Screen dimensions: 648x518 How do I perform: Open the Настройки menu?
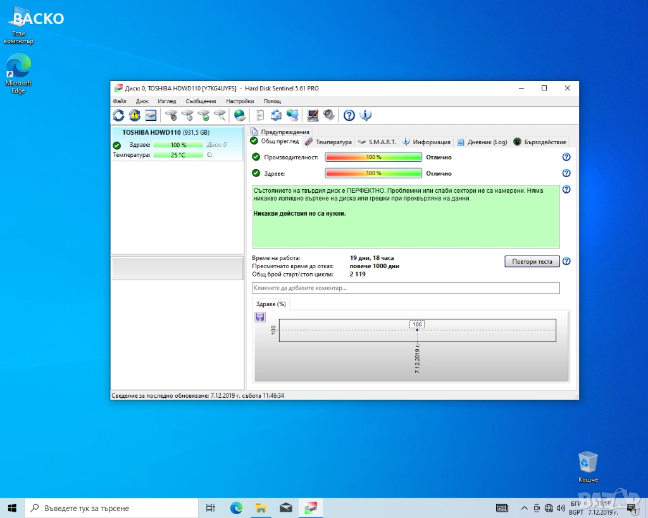pos(240,101)
